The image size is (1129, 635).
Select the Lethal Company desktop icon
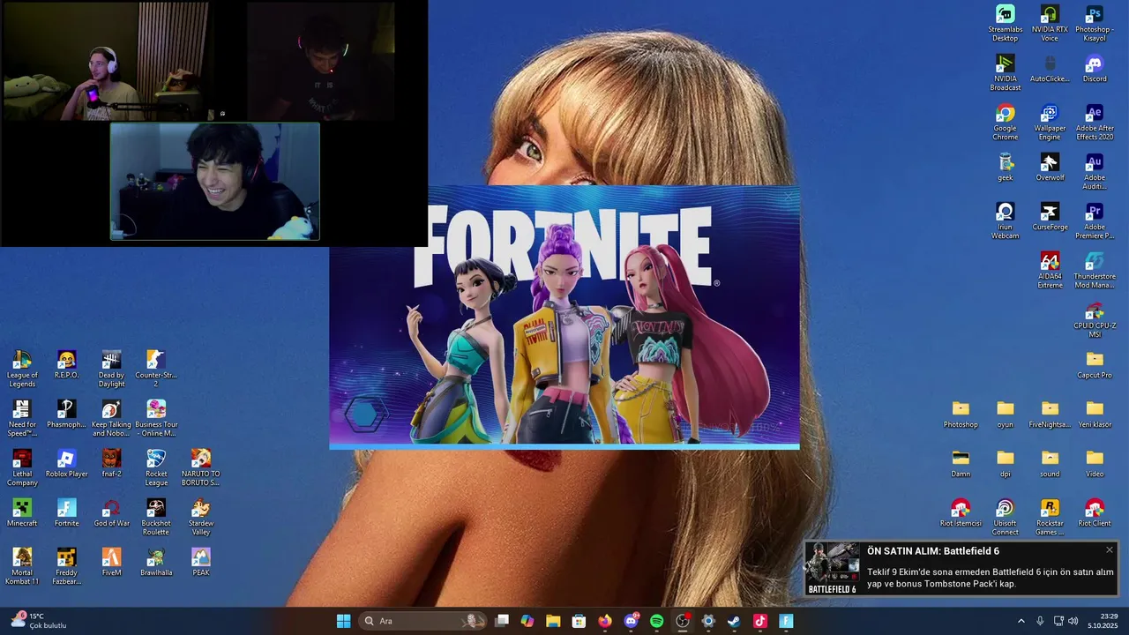pos(22,467)
